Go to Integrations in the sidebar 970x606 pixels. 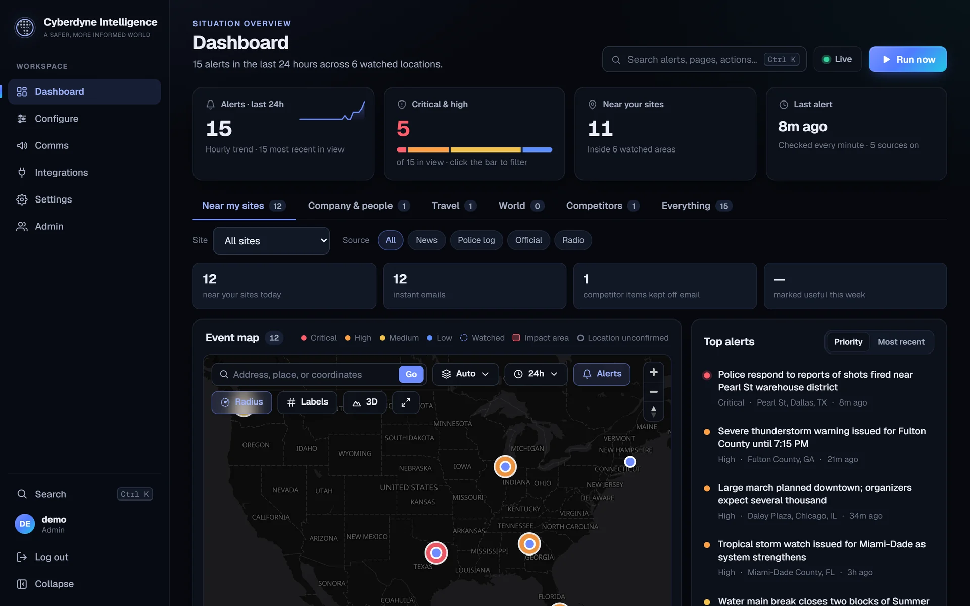pos(84,172)
